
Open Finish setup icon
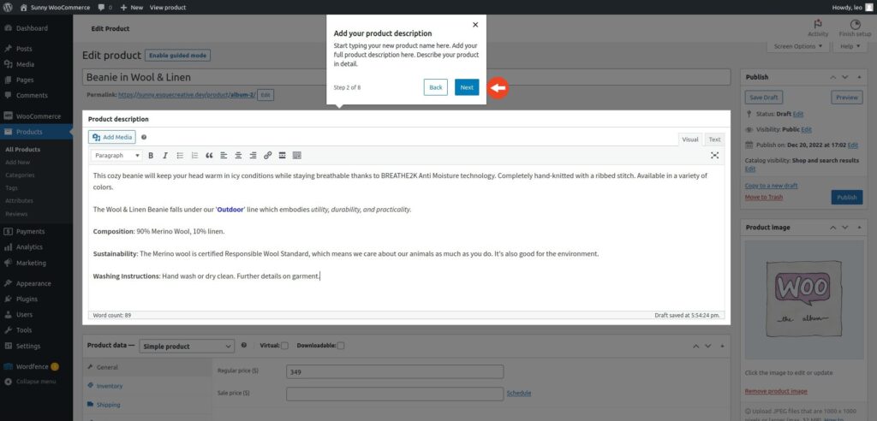point(855,28)
